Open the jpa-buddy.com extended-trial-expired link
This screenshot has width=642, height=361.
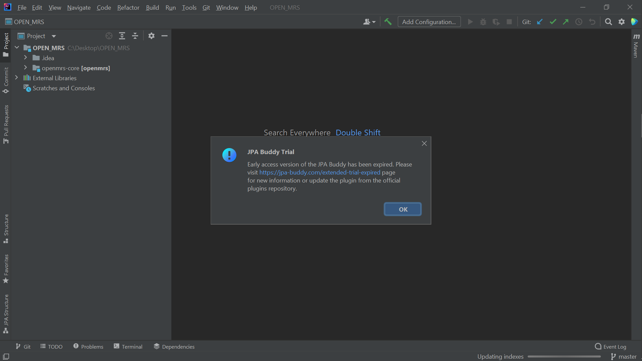pyautogui.click(x=320, y=172)
